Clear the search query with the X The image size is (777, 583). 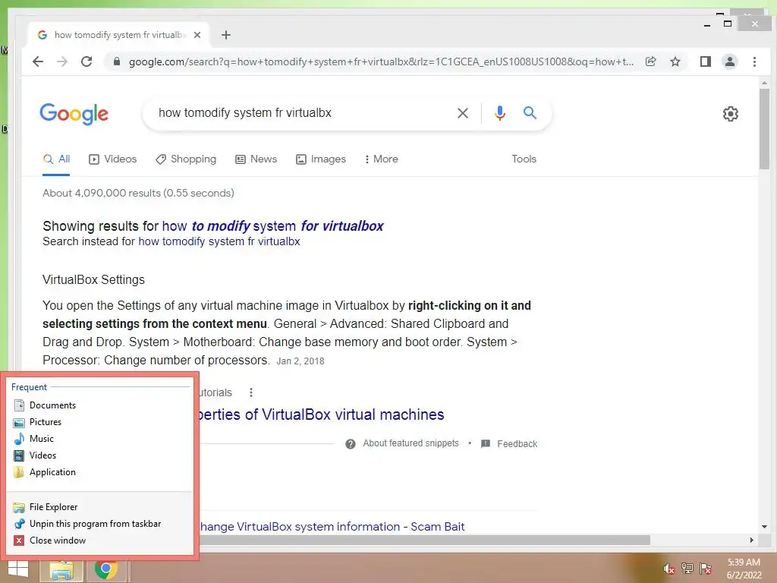[463, 113]
